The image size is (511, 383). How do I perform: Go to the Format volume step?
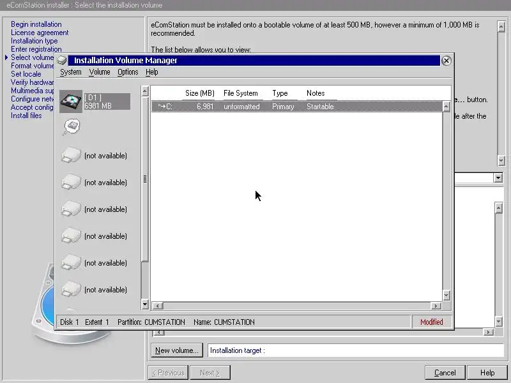click(x=33, y=66)
